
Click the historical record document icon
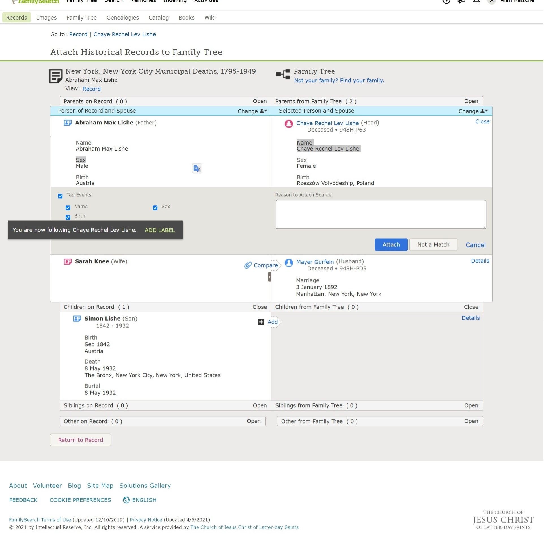[x=55, y=76]
